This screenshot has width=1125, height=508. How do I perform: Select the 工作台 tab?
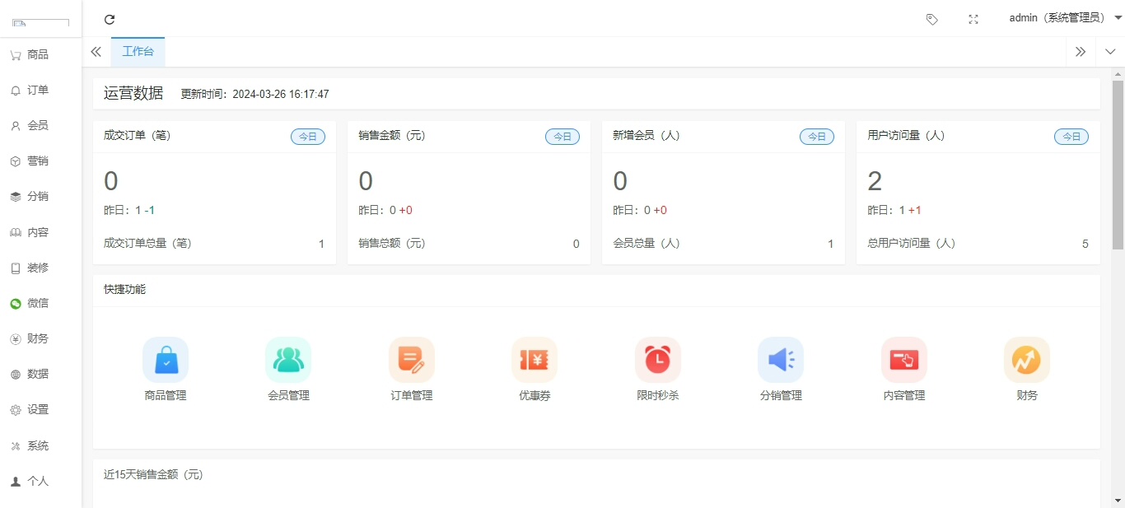pos(138,51)
